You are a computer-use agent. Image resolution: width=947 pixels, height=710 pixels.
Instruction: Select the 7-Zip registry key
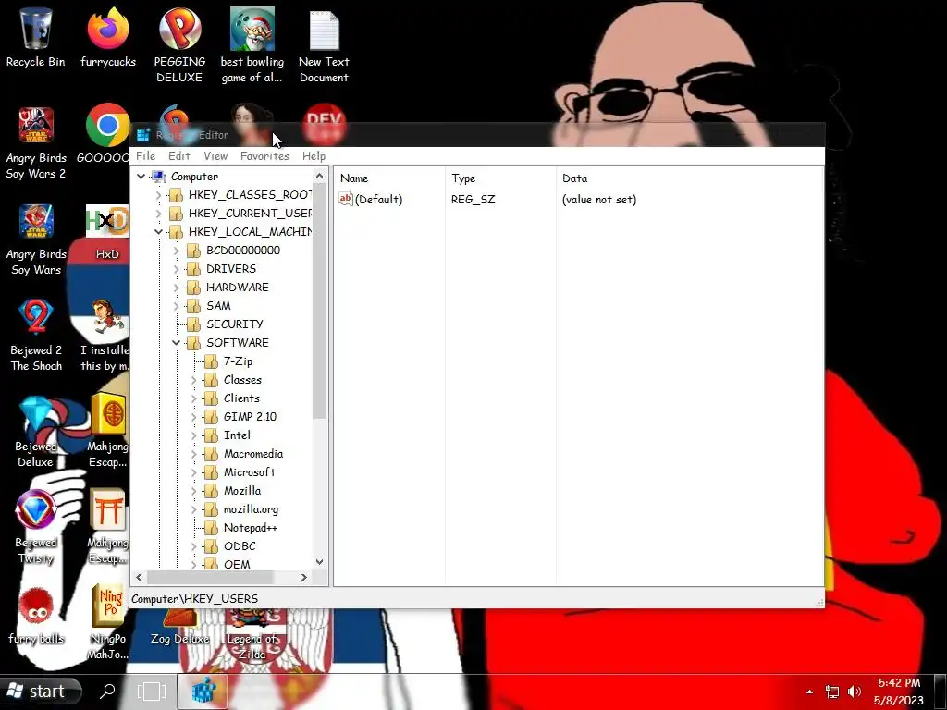pyautogui.click(x=238, y=361)
